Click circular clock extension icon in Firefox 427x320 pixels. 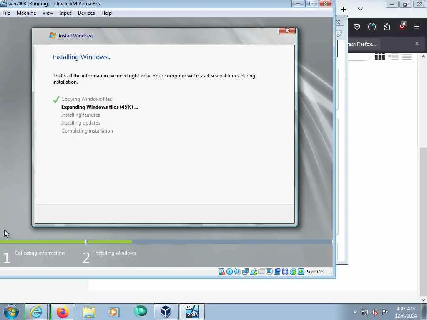click(x=372, y=27)
